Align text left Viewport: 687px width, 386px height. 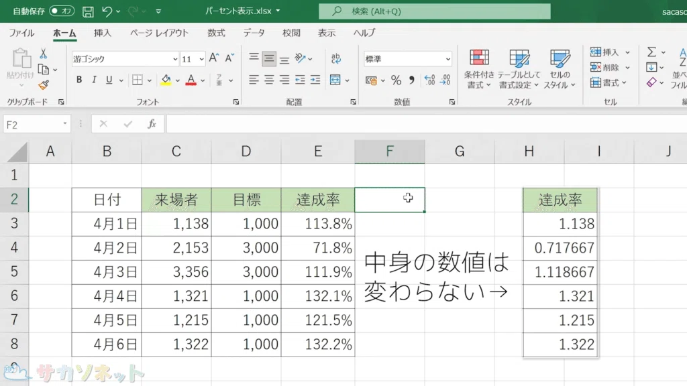[x=254, y=80]
